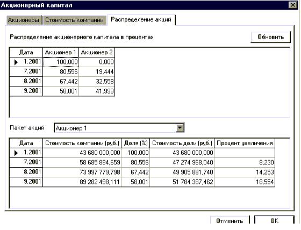
Task: Select company value 89 282 498,111
Action: click(82, 182)
